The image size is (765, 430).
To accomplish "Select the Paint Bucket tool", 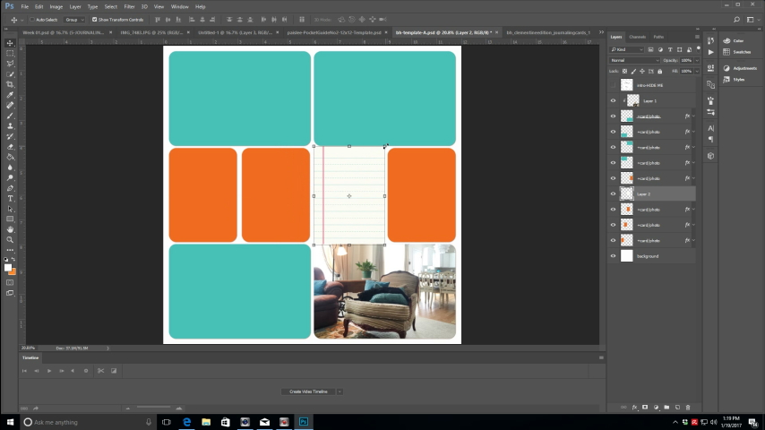I will tap(10, 157).
